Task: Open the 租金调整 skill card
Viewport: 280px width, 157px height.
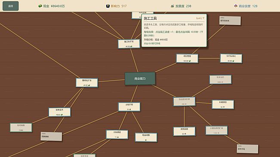Action: coord(146,137)
